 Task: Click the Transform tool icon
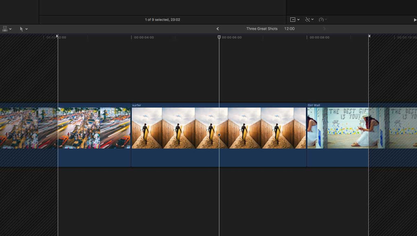tap(293, 19)
